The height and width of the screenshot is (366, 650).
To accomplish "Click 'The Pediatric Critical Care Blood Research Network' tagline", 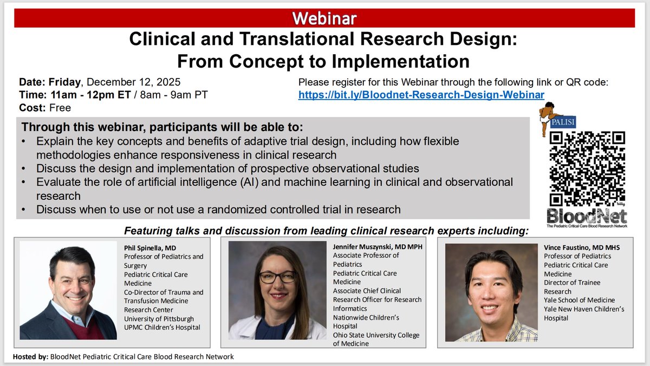I will (x=587, y=226).
